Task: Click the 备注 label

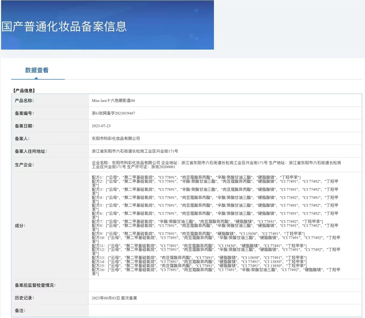Action: tap(20, 310)
